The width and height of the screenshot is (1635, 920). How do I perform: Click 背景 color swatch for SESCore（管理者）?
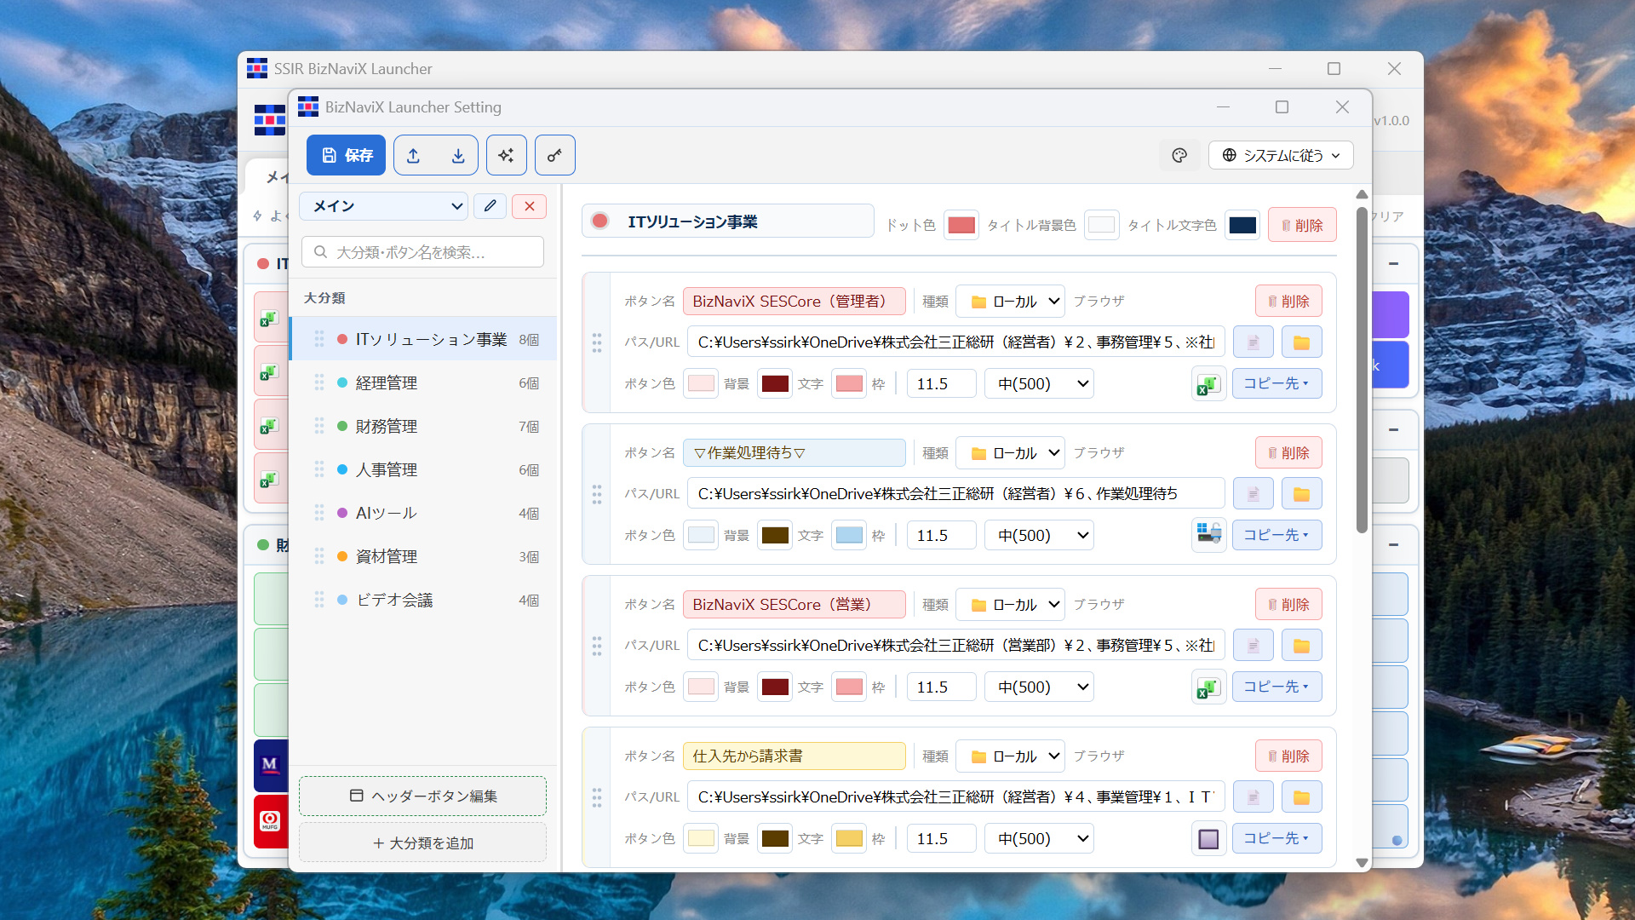coord(701,383)
